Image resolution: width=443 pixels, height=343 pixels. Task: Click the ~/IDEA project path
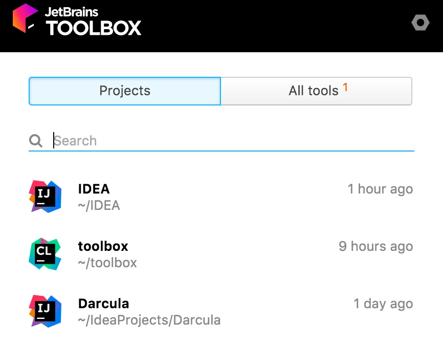(x=99, y=206)
